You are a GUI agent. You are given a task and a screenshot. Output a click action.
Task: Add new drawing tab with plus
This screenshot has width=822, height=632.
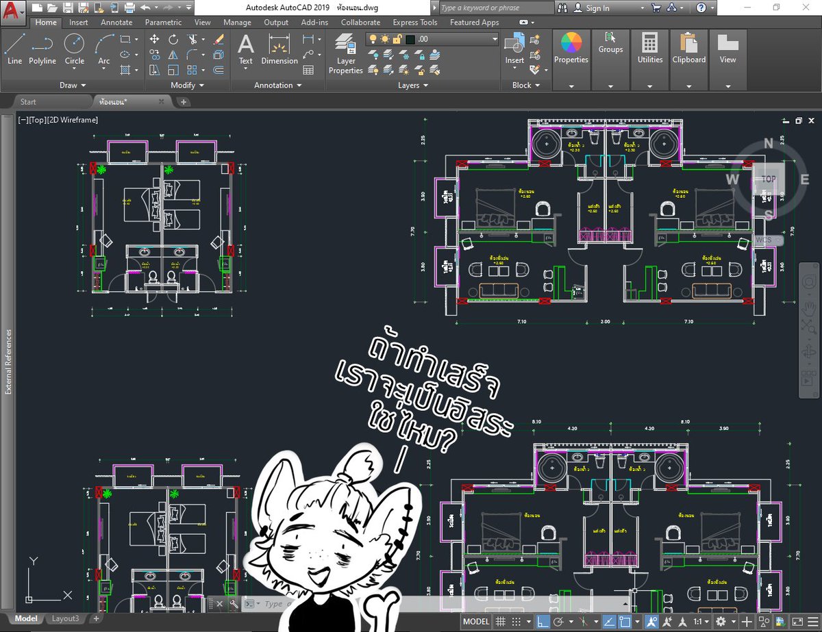point(183,102)
